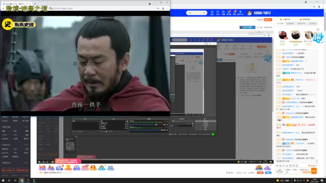The image size is (326, 183).
Task: Click the seventh orange gift icon
Action: [93, 168]
